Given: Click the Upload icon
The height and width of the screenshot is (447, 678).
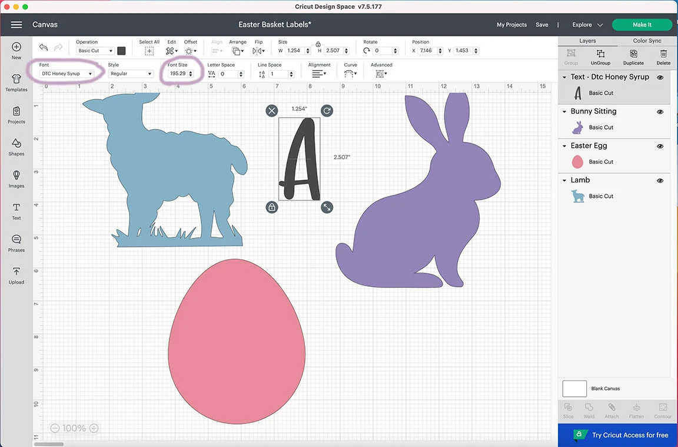Looking at the screenshot, I should [16, 271].
